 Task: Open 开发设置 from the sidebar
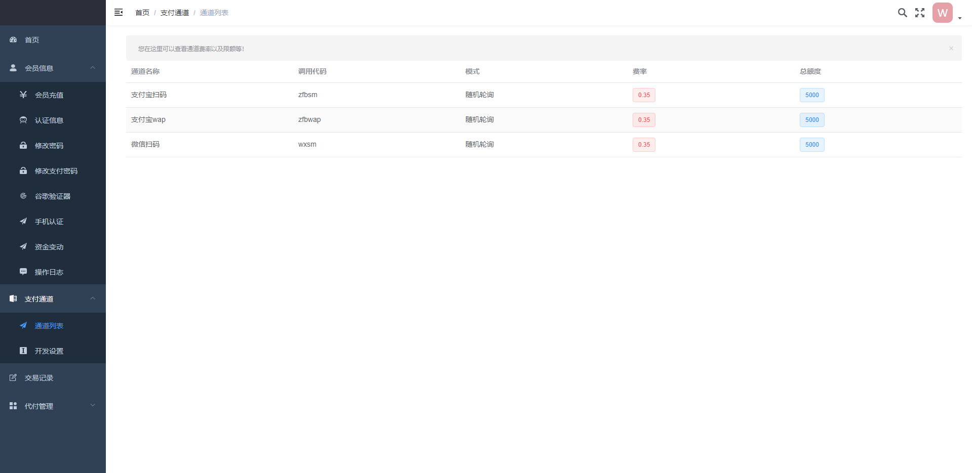click(49, 351)
